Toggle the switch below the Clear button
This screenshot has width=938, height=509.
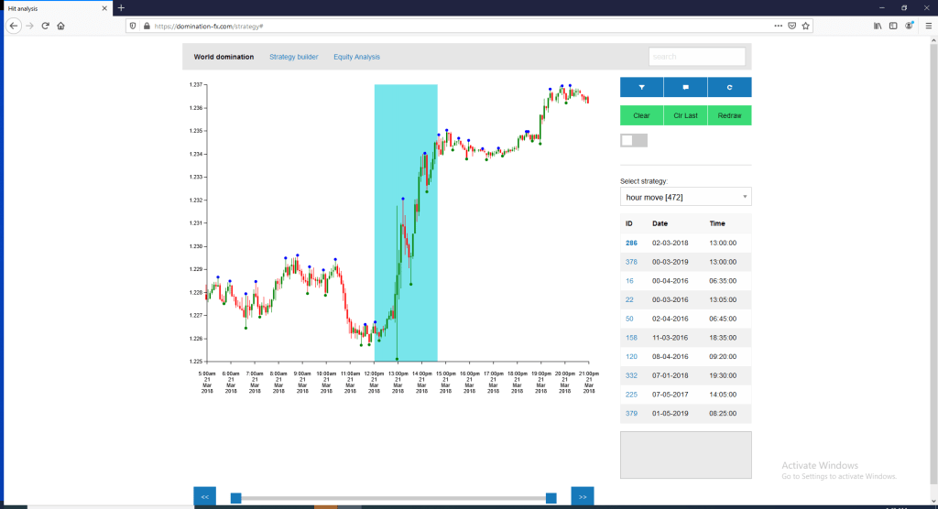coord(633,140)
